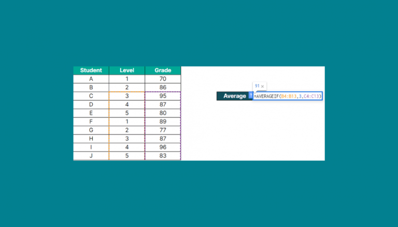This screenshot has height=227, width=398.
Task: Select Student cell F
Action: tap(91, 122)
